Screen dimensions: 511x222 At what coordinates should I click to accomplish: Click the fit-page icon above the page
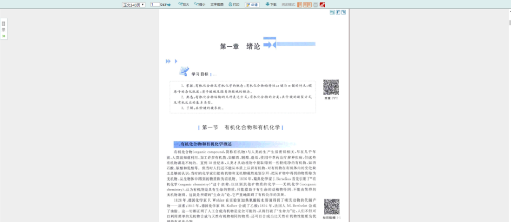332,12
